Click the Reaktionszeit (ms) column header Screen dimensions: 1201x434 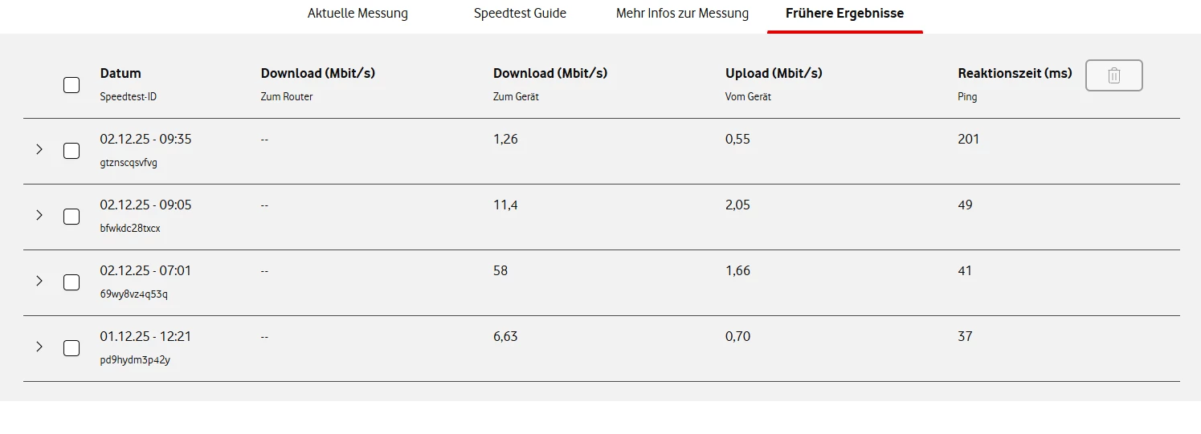point(1015,73)
